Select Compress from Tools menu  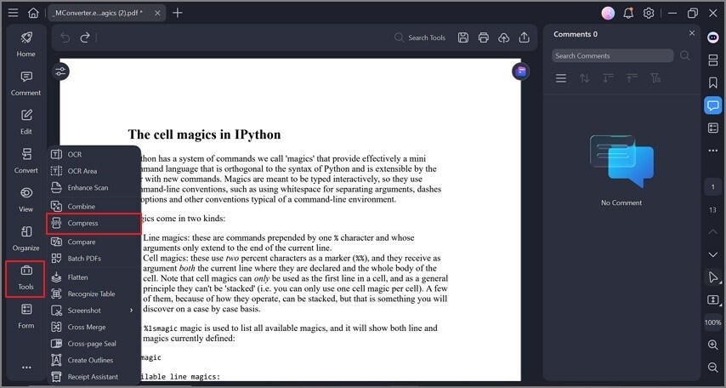[94, 224]
